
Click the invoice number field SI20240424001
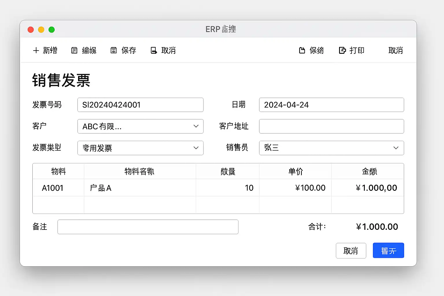point(140,105)
